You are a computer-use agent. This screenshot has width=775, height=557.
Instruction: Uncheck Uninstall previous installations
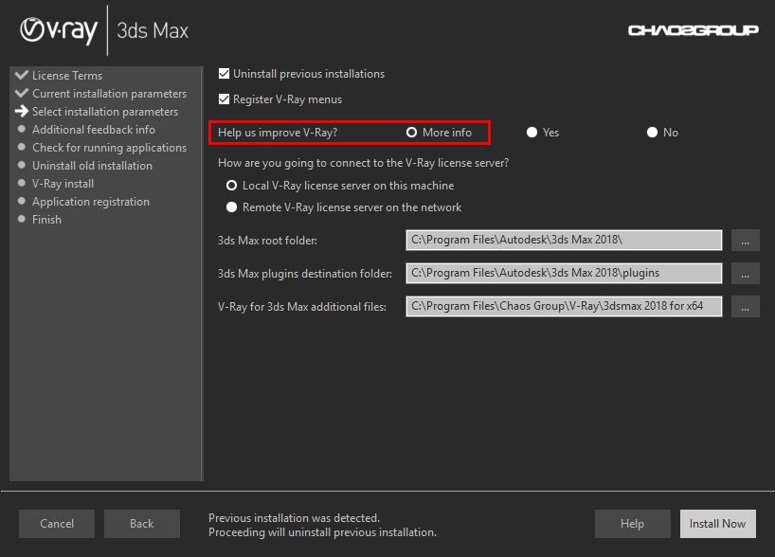point(225,74)
